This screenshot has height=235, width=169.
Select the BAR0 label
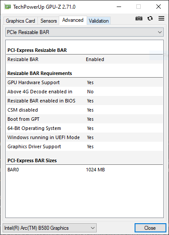click(x=13, y=170)
